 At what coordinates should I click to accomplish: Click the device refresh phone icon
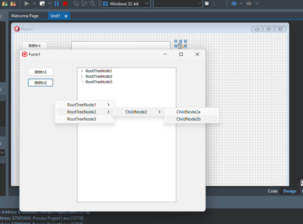tap(207, 4)
